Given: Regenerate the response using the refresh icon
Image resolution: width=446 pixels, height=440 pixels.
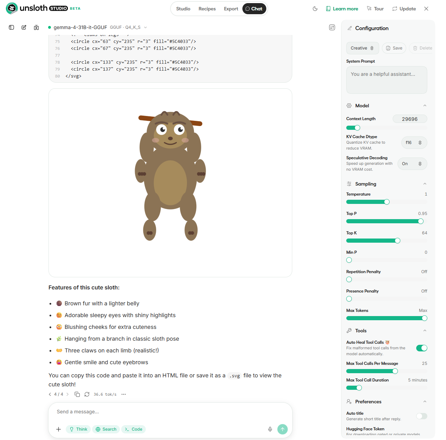Looking at the screenshot, I should coord(87,394).
